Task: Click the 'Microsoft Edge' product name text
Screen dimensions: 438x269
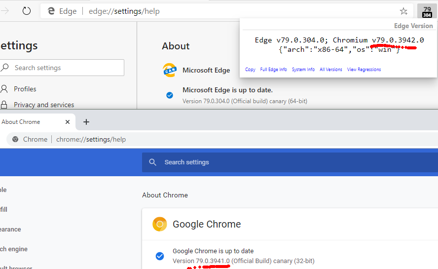Action: coord(206,70)
